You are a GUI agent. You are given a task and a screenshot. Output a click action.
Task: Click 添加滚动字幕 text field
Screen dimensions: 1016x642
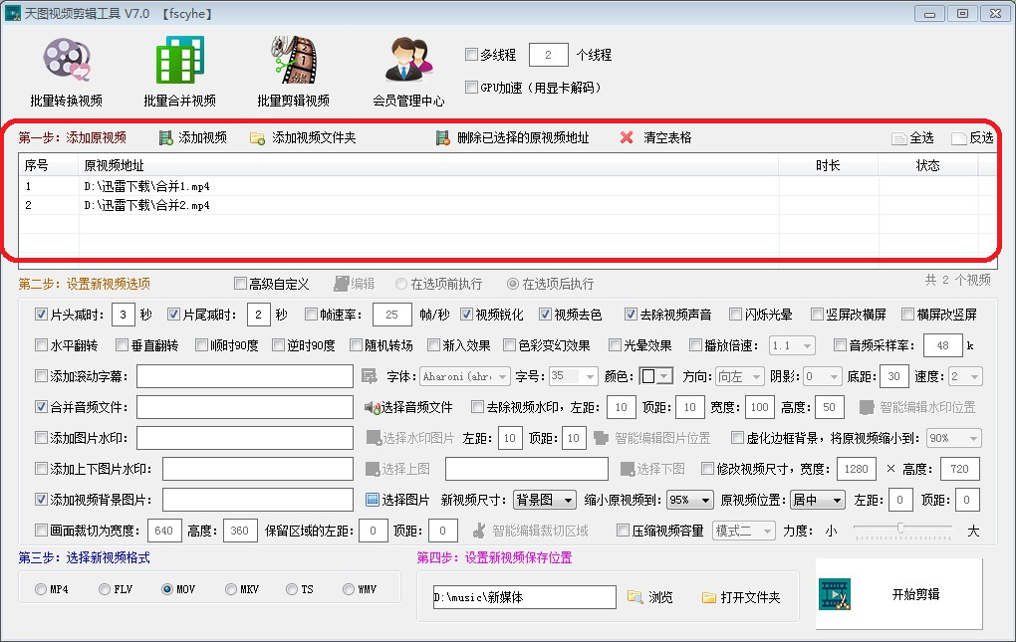pos(245,376)
